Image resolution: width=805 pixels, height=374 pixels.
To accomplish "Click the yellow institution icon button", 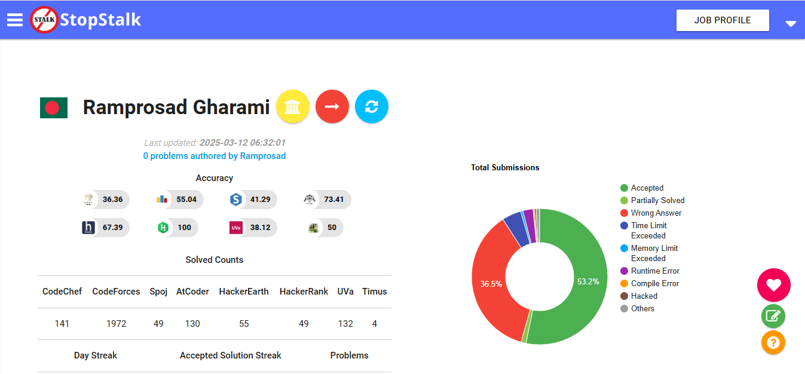I will click(x=293, y=107).
